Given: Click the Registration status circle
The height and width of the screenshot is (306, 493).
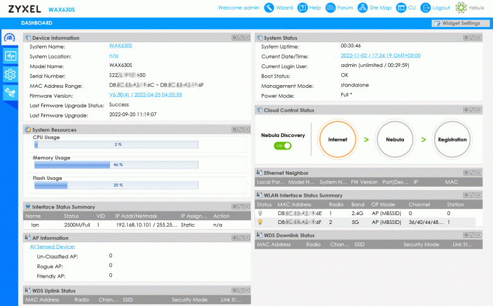Looking at the screenshot, I should pyautogui.click(x=452, y=139).
